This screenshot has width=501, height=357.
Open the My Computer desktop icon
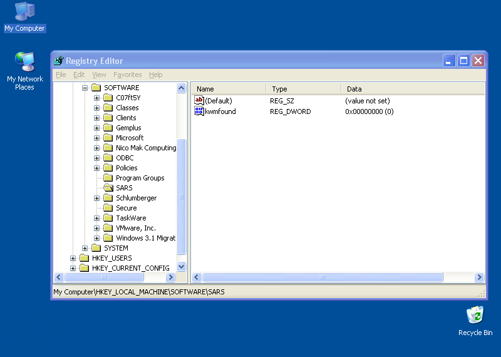point(24,17)
